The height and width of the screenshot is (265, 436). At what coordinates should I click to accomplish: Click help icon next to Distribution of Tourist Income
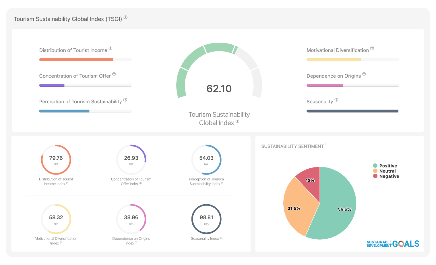coord(111,49)
